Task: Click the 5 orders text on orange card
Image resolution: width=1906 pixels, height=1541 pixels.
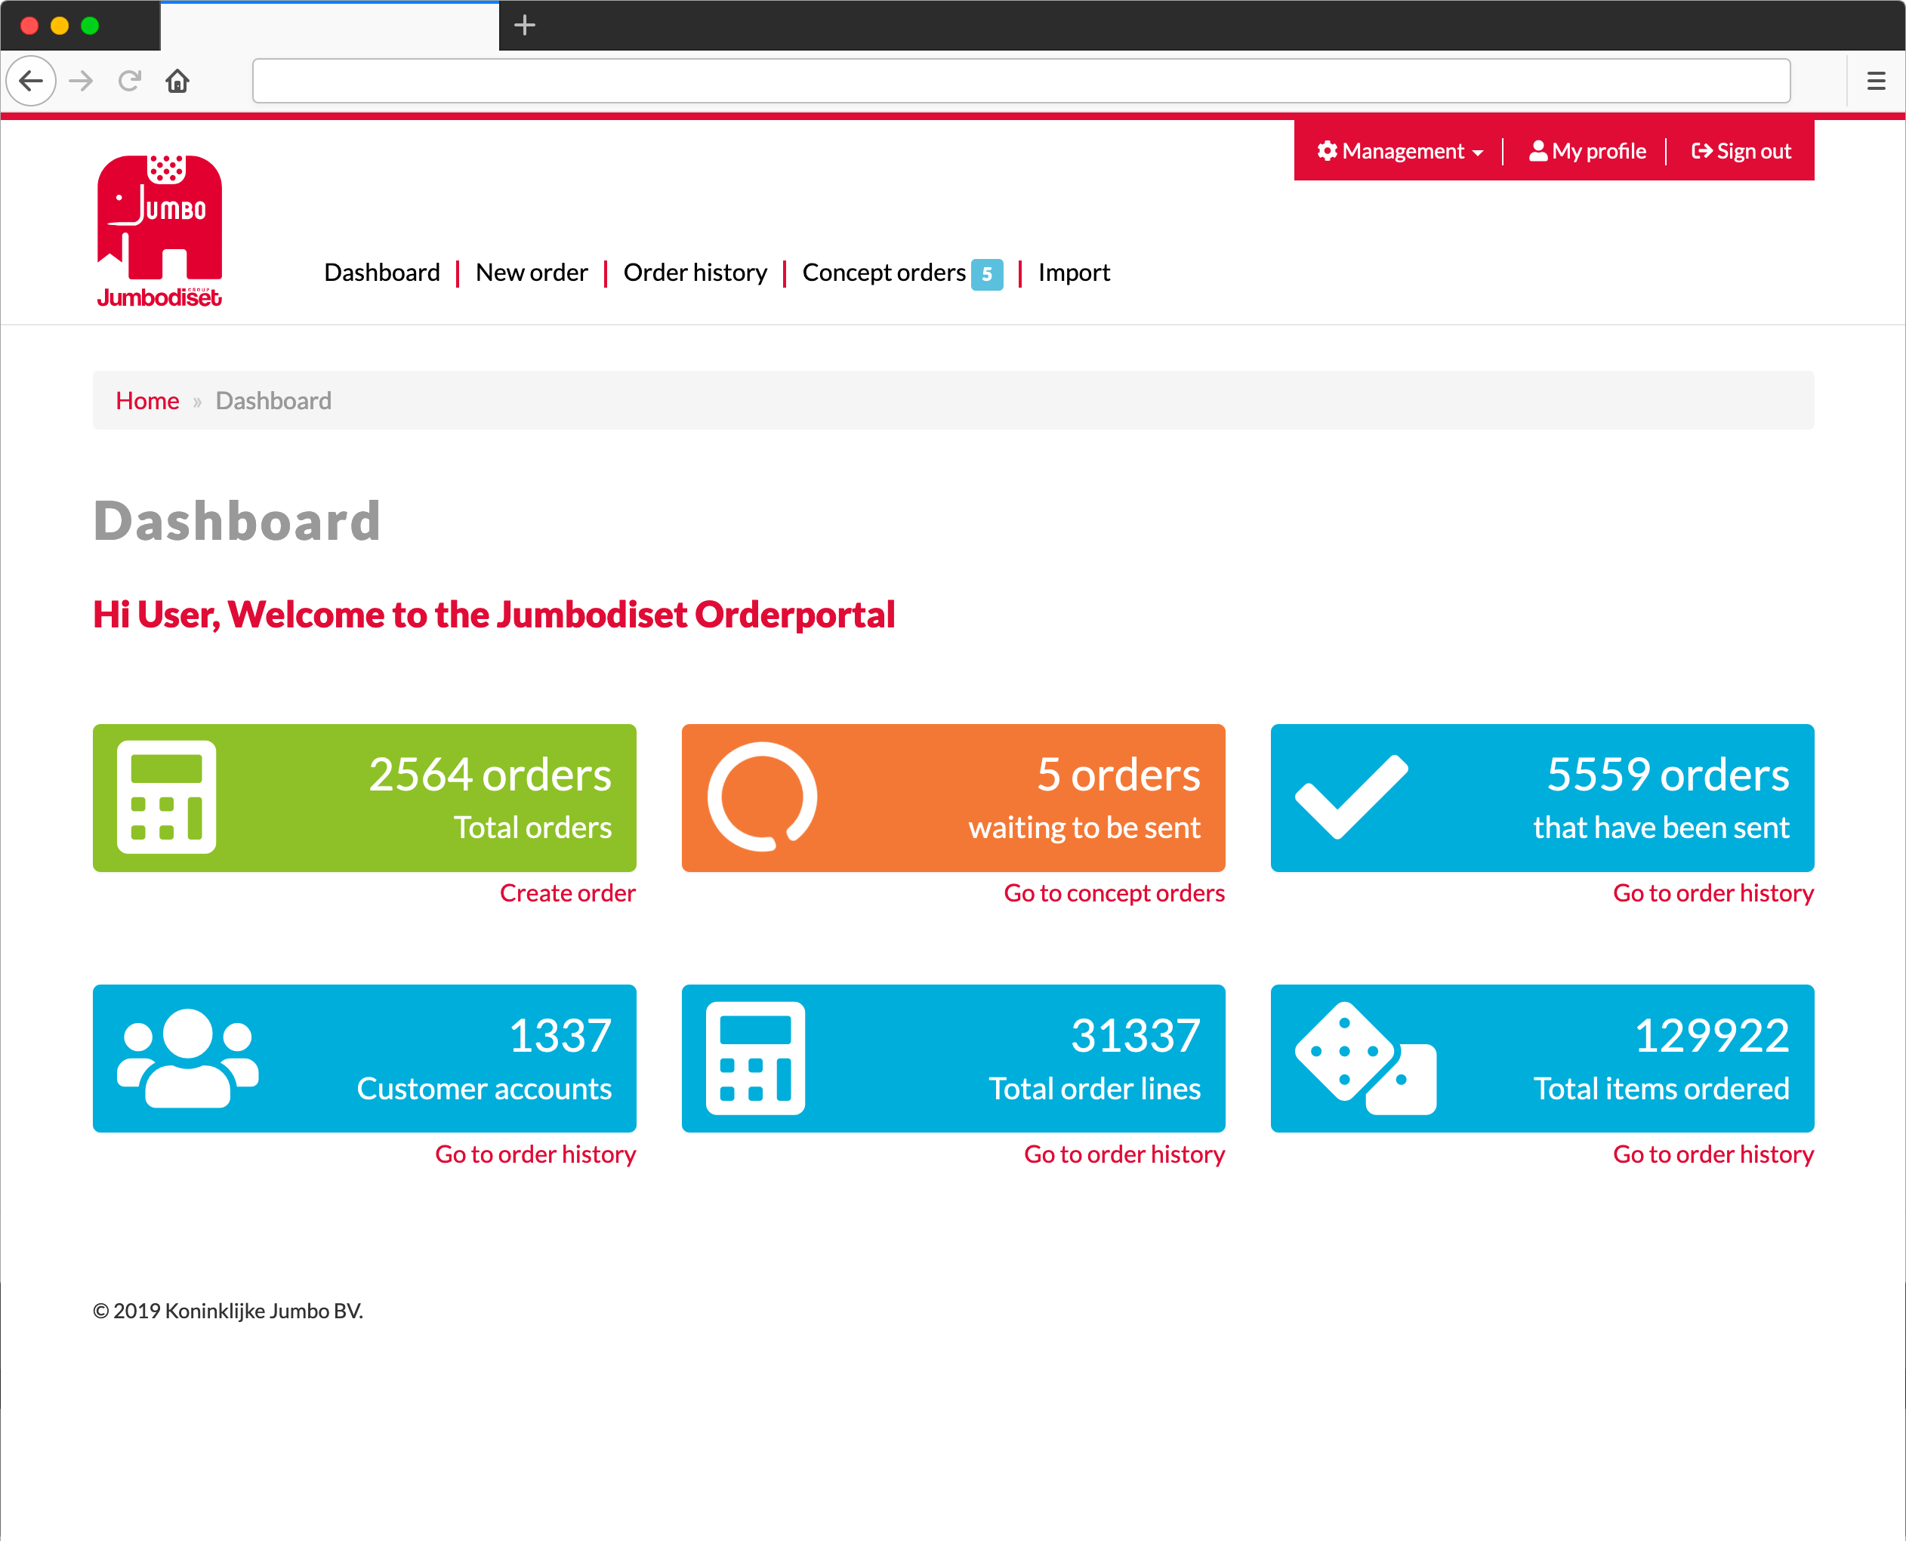Action: [x=1118, y=775]
